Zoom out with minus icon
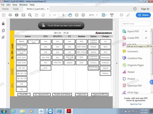Image resolution: width=153 pixels, height=114 pixels. click(x=76, y=15)
